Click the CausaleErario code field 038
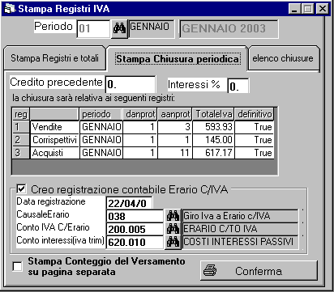This screenshot has width=334, height=292. click(135, 216)
